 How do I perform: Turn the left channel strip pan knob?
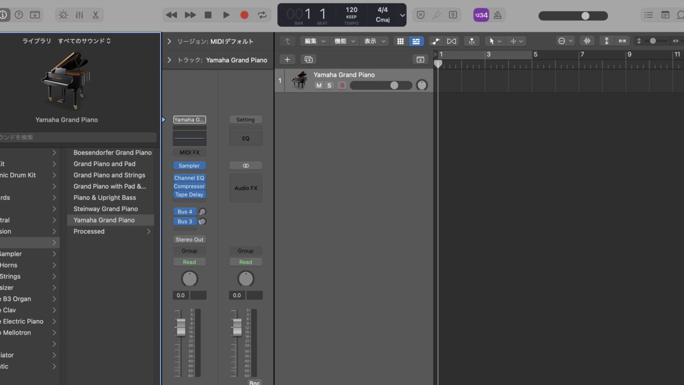[189, 279]
